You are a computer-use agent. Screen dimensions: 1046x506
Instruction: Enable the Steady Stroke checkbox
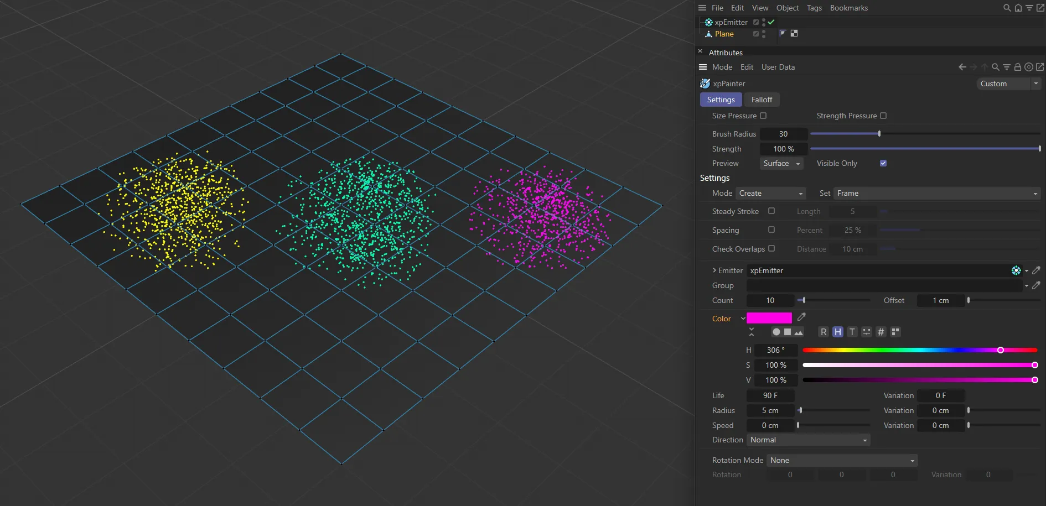(771, 211)
